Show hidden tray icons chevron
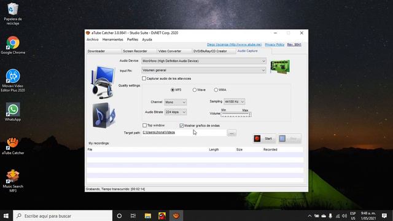This screenshot has height=221, width=393. point(309,215)
